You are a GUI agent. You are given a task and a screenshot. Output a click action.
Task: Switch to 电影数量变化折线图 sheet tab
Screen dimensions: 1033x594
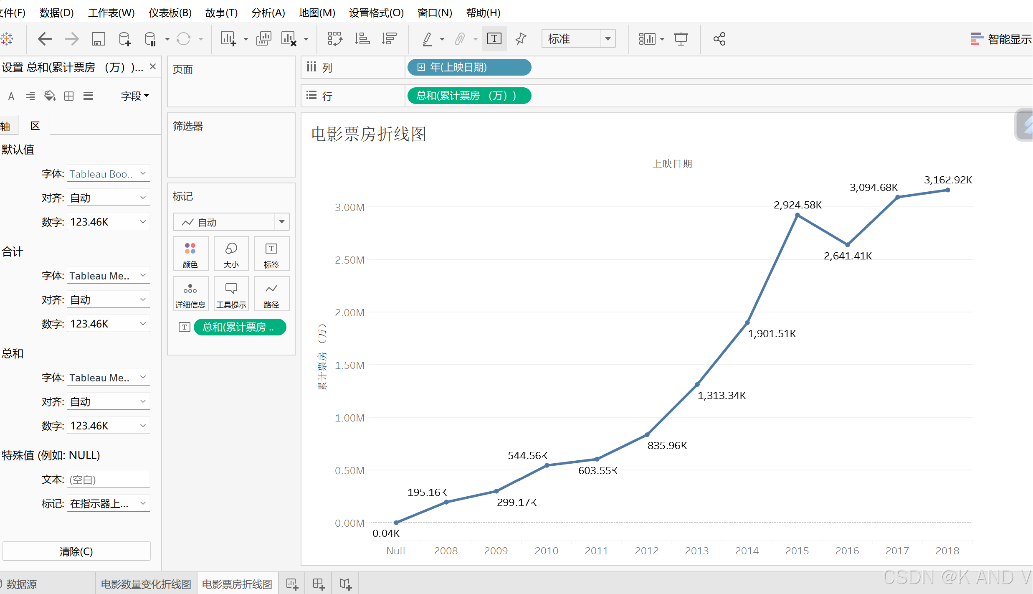[x=146, y=584]
